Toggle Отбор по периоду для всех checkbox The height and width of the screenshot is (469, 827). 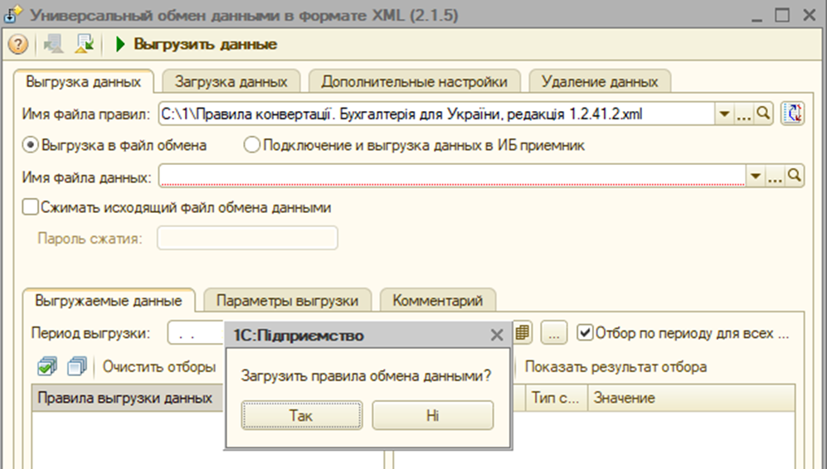(585, 333)
